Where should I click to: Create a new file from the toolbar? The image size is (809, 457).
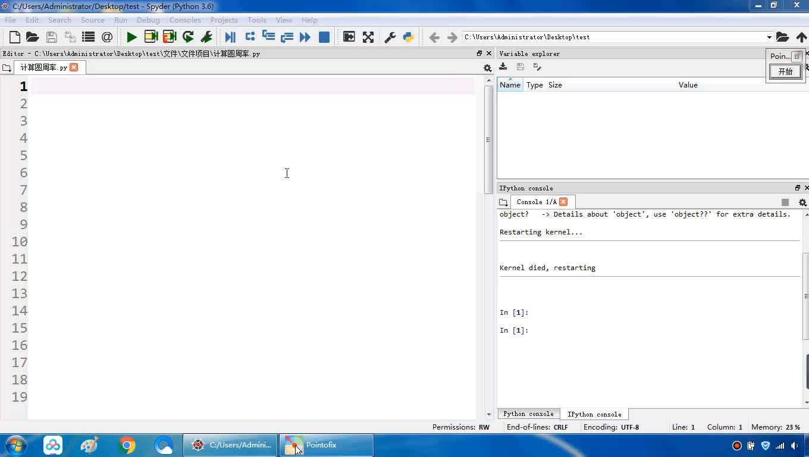(15, 37)
